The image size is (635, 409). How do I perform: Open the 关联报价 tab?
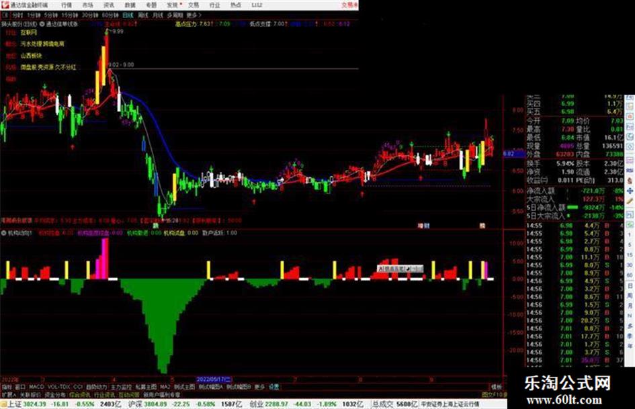coord(30,394)
